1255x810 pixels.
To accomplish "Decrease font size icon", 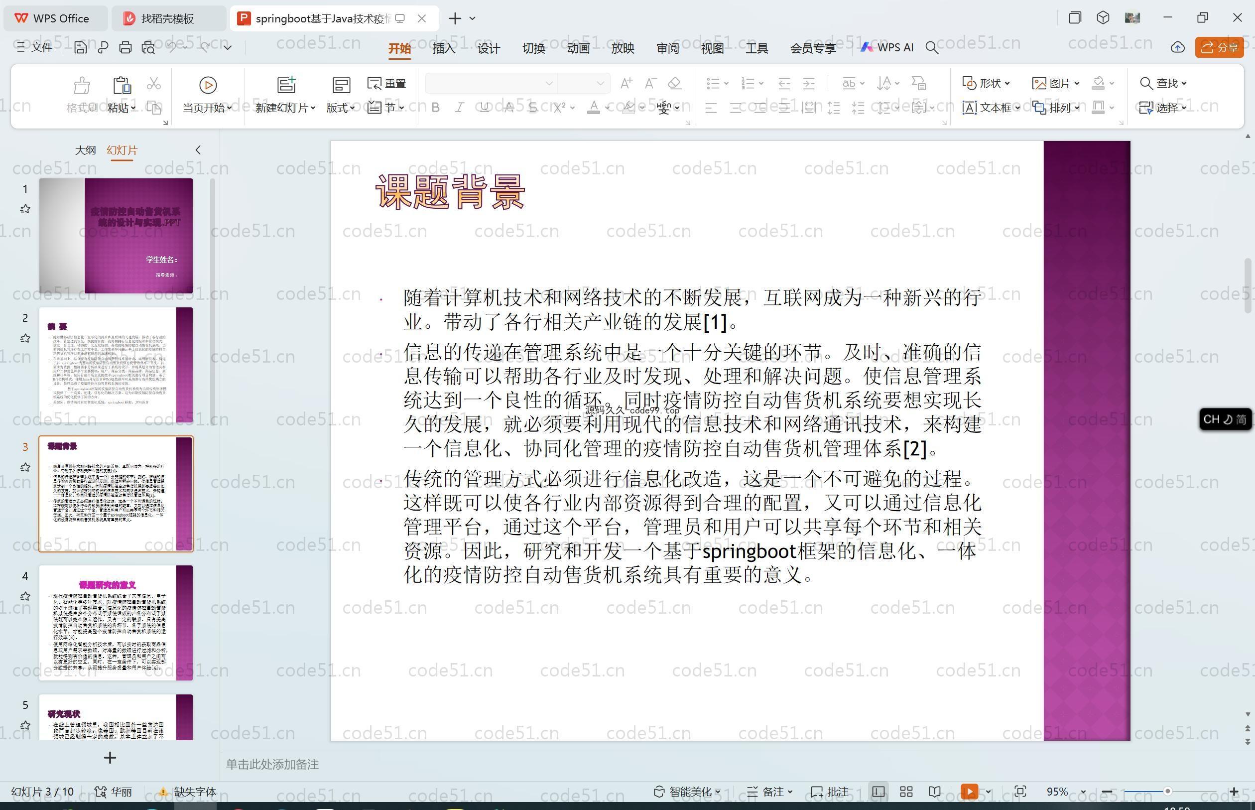I will 650,83.
